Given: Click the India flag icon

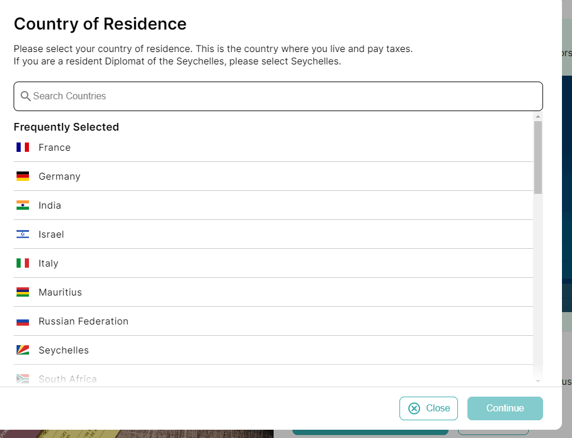Looking at the screenshot, I should [22, 205].
